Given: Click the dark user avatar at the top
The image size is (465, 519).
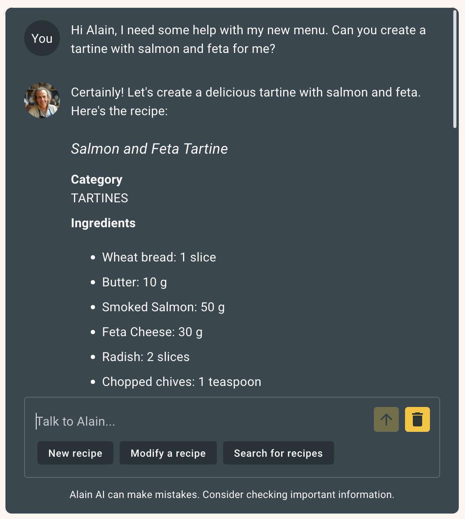Looking at the screenshot, I should 42,38.
